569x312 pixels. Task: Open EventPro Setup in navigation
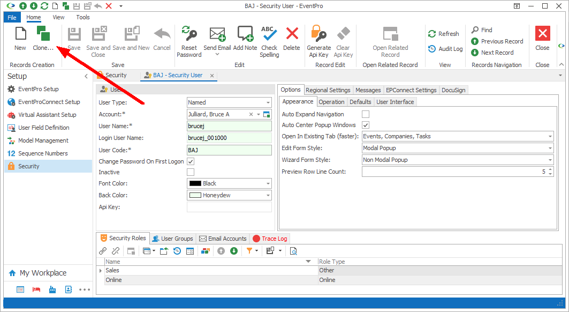[x=39, y=89]
